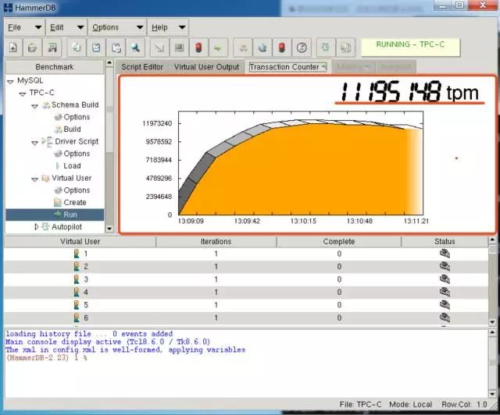Click the dropdown arrow next to Edit
Image resolution: width=500 pixels, height=415 pixels.
tap(80, 27)
